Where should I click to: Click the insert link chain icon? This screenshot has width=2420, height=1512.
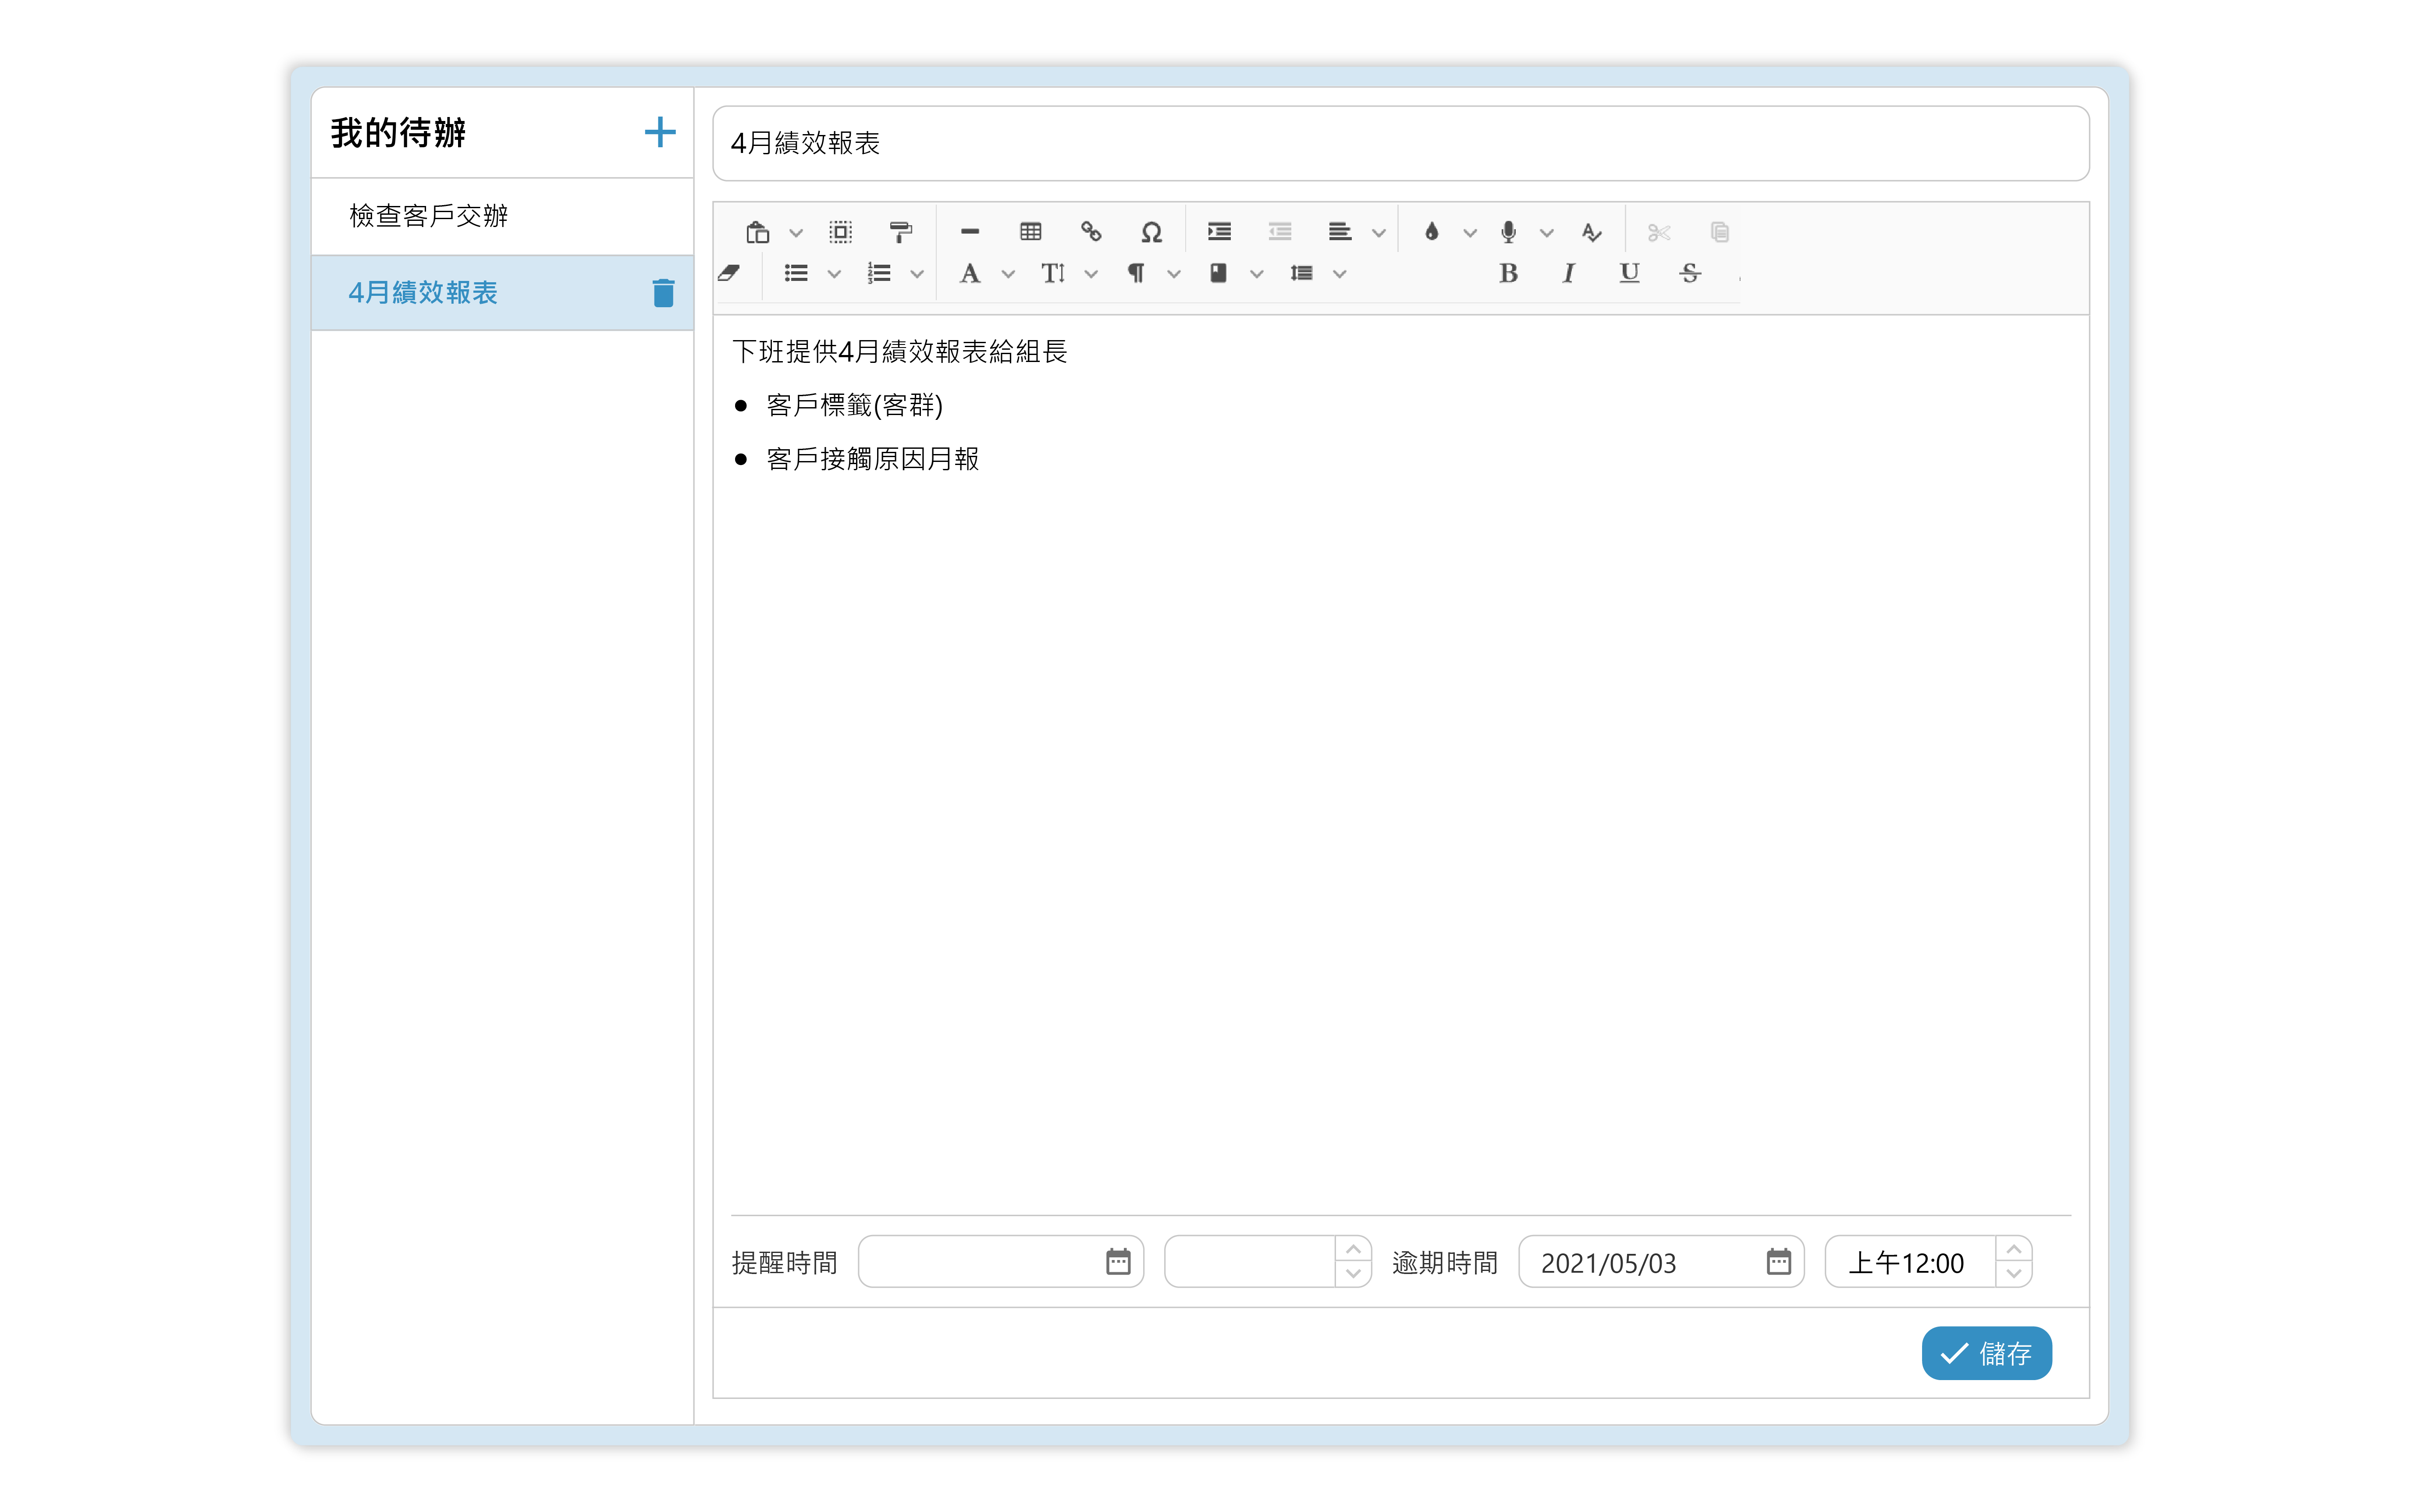pyautogui.click(x=1091, y=232)
